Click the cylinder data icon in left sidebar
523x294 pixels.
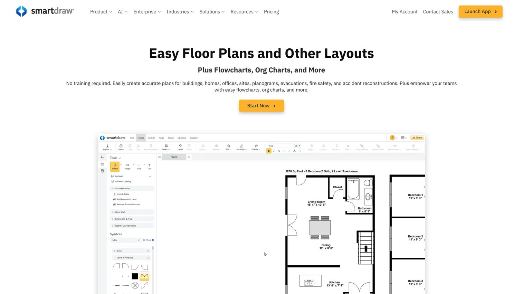pos(102,171)
